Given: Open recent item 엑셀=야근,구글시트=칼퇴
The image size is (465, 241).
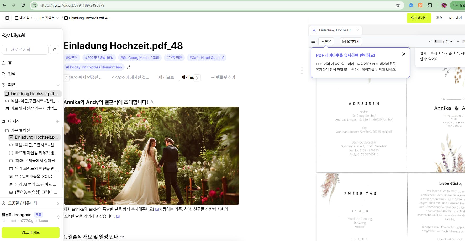Looking at the screenshot, I should point(33,101).
